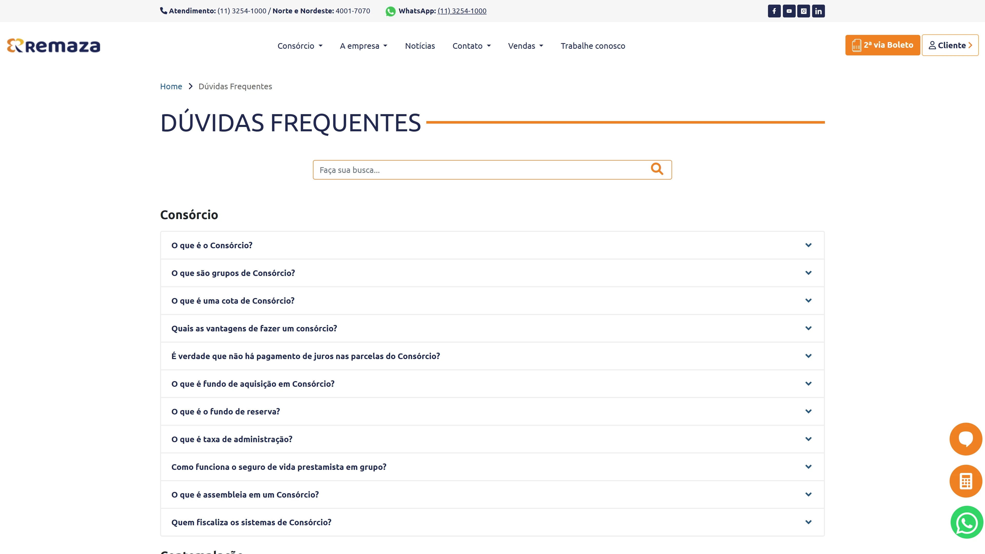Click the Dúvidas Frequentes breadcrumb text
Screen dimensions: 985x554
235,86
